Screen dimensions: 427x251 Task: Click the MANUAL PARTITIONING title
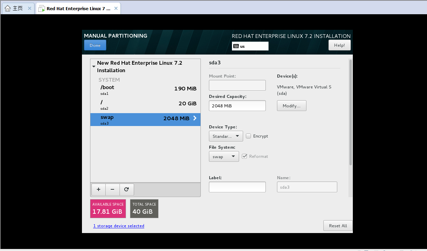click(x=115, y=36)
